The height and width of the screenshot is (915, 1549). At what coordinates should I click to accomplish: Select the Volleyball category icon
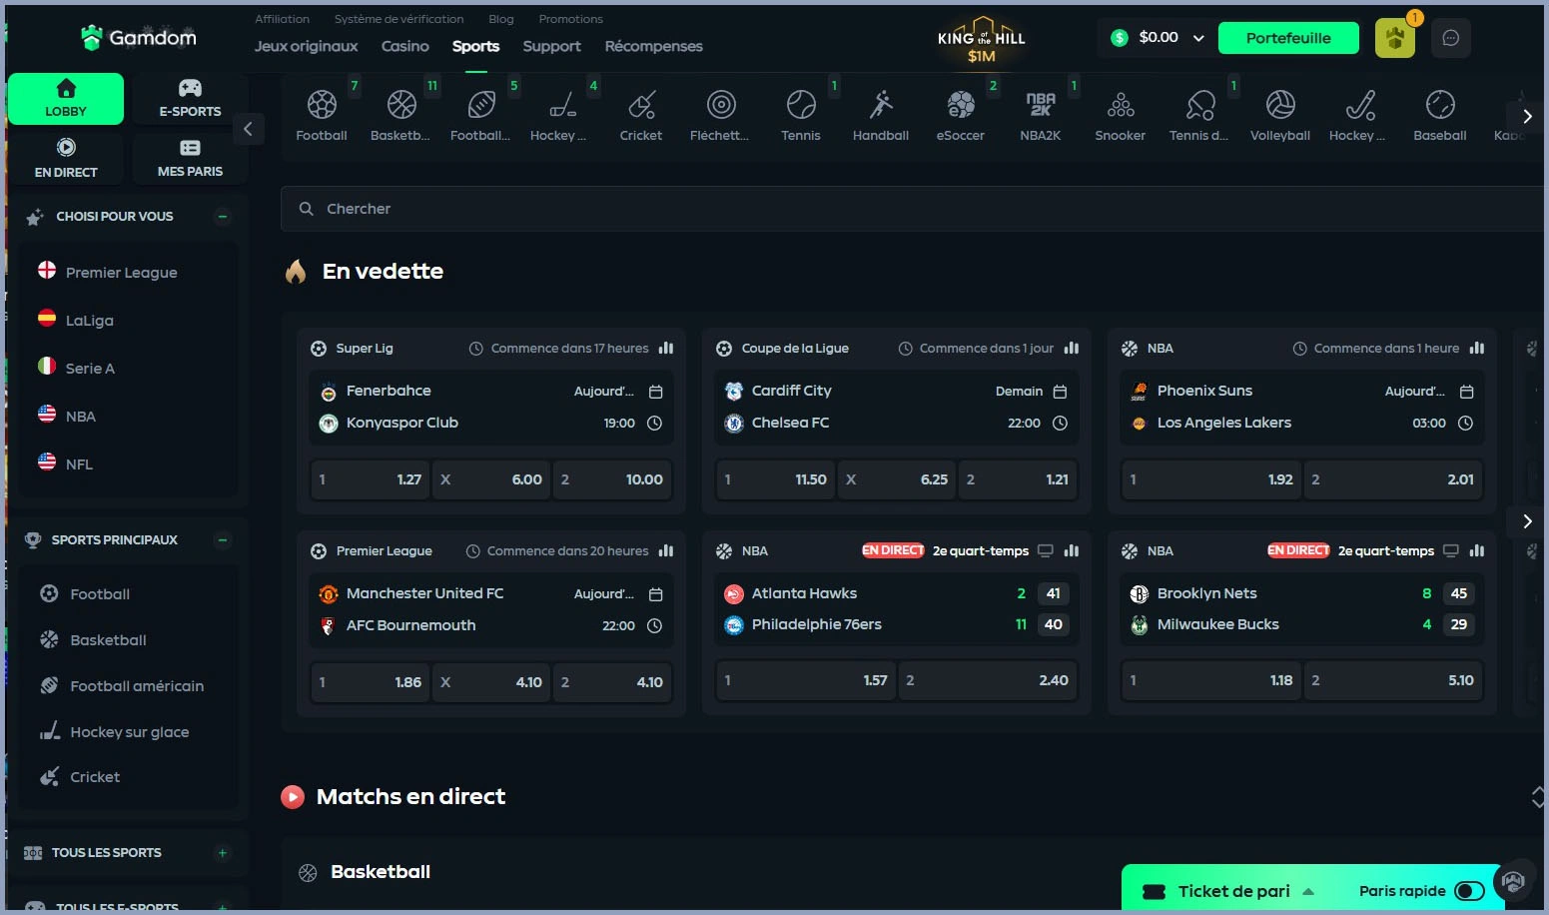1280,114
